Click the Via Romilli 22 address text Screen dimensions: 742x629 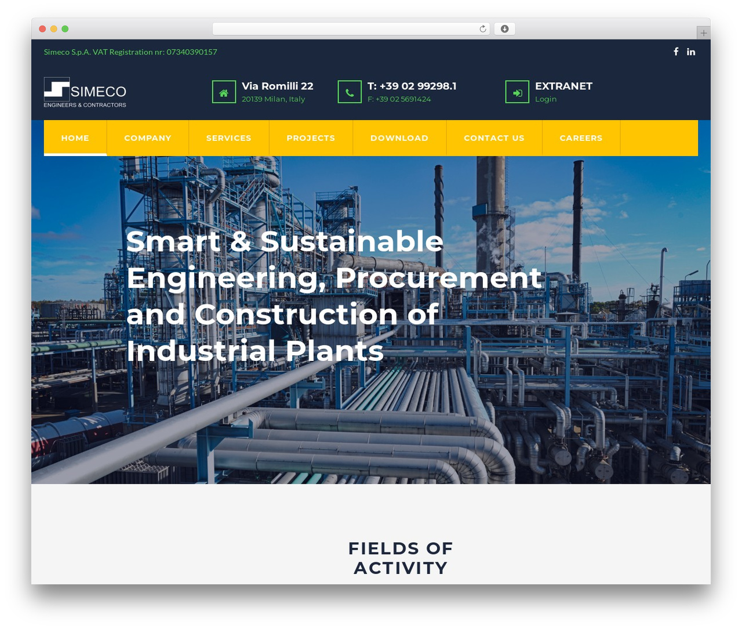click(278, 86)
